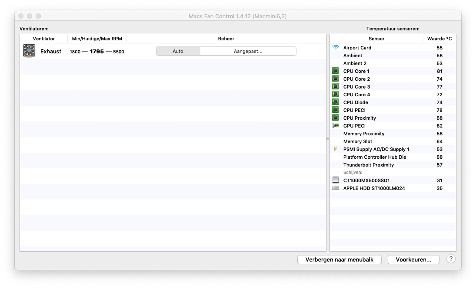Select the CPU Core 2 sensor label
476x288 pixels.
(x=356, y=79)
